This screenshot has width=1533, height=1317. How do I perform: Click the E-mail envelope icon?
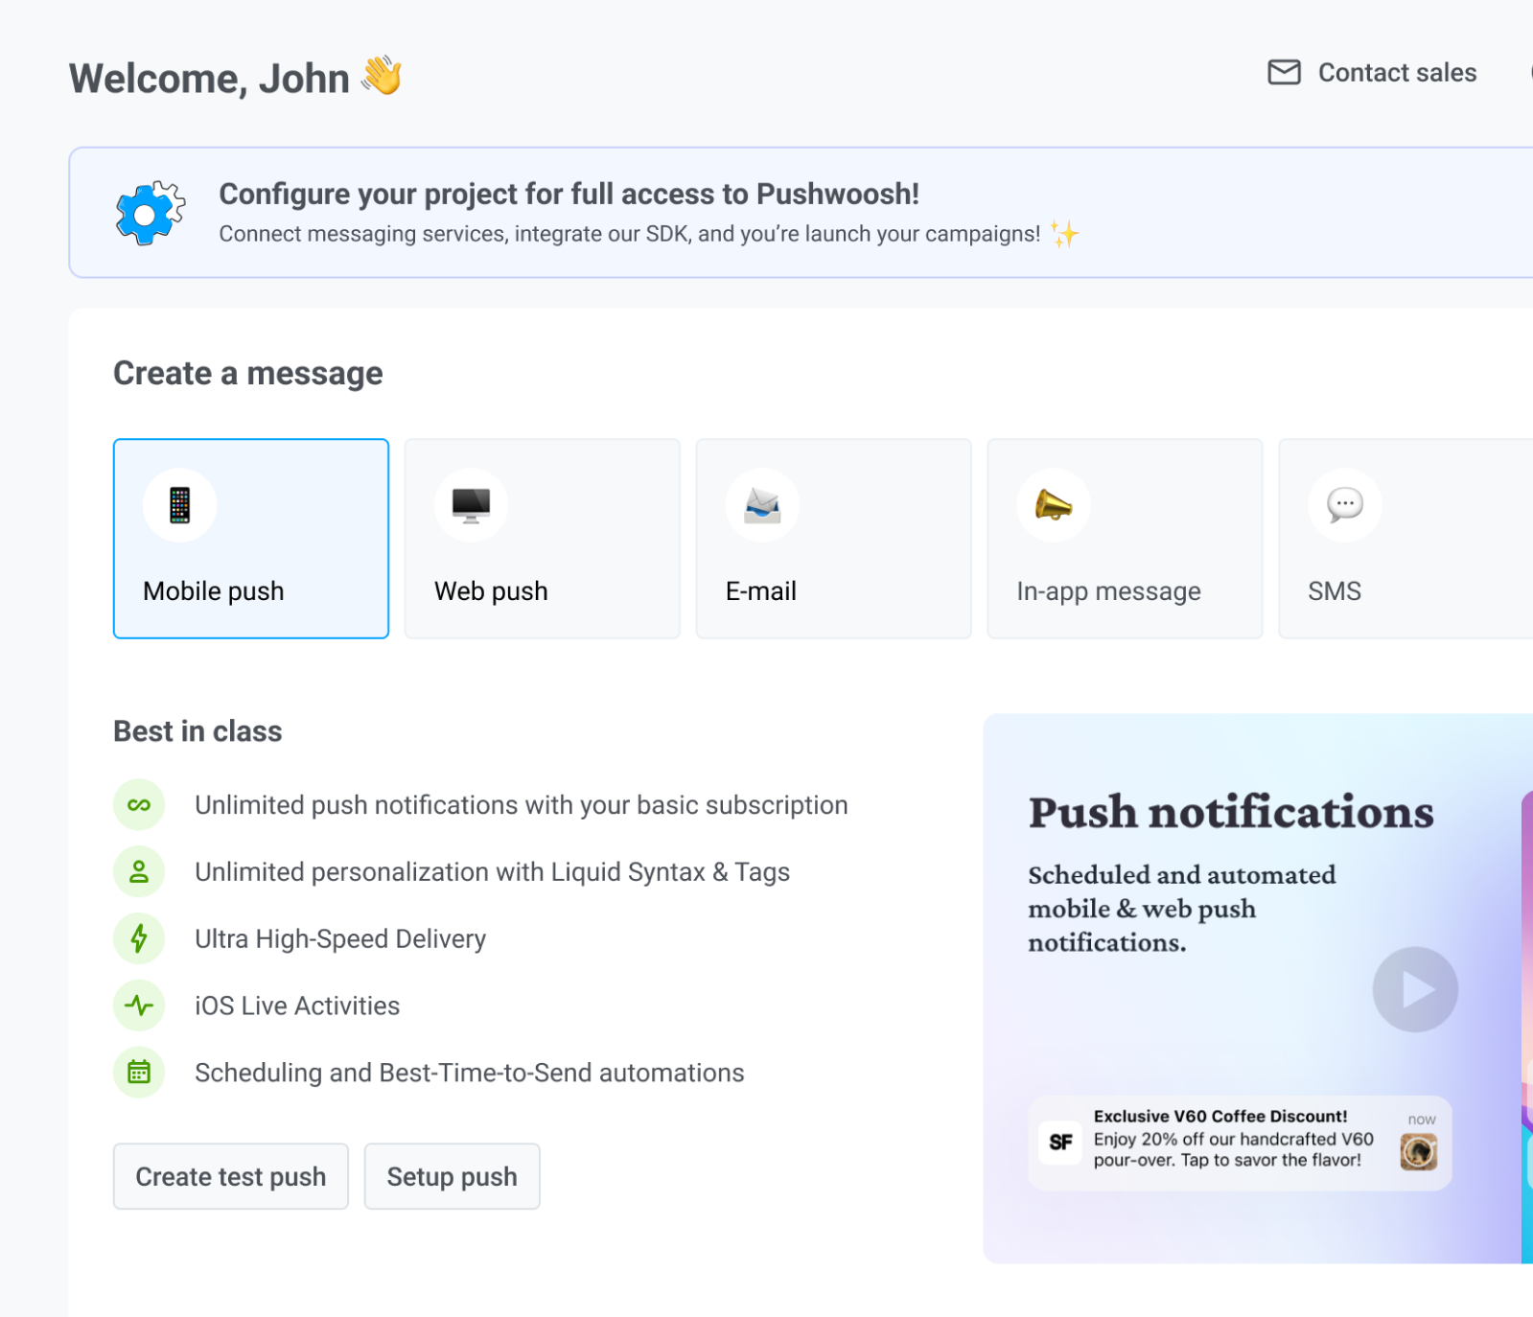coord(762,505)
